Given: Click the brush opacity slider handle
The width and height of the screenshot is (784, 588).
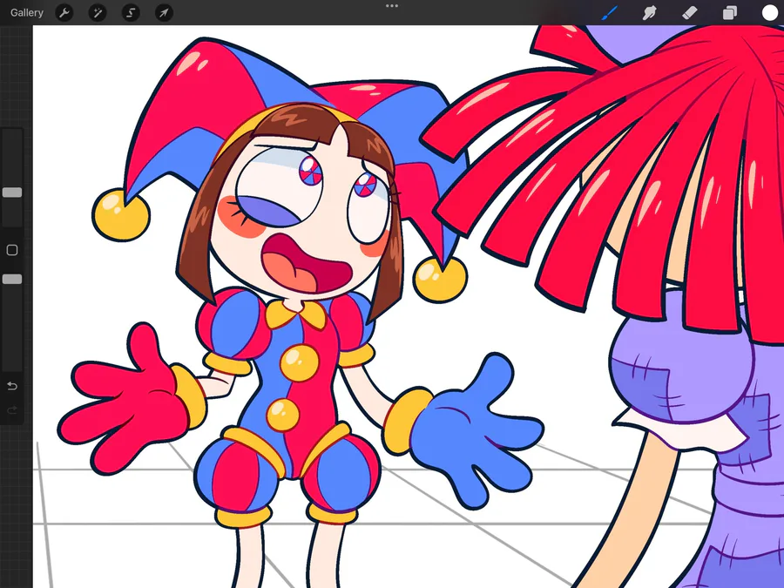Looking at the screenshot, I should 12,279.
